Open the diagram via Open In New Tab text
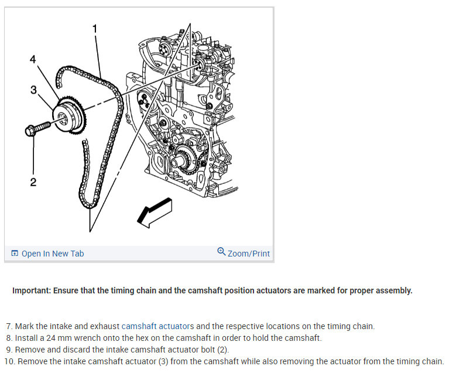Screen dimensions: 463x390 point(53,254)
